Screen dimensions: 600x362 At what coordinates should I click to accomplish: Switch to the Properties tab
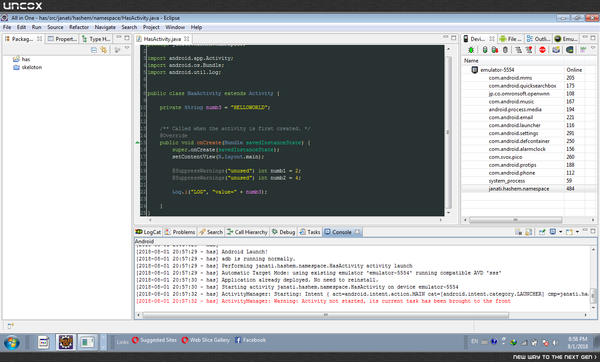click(x=62, y=39)
